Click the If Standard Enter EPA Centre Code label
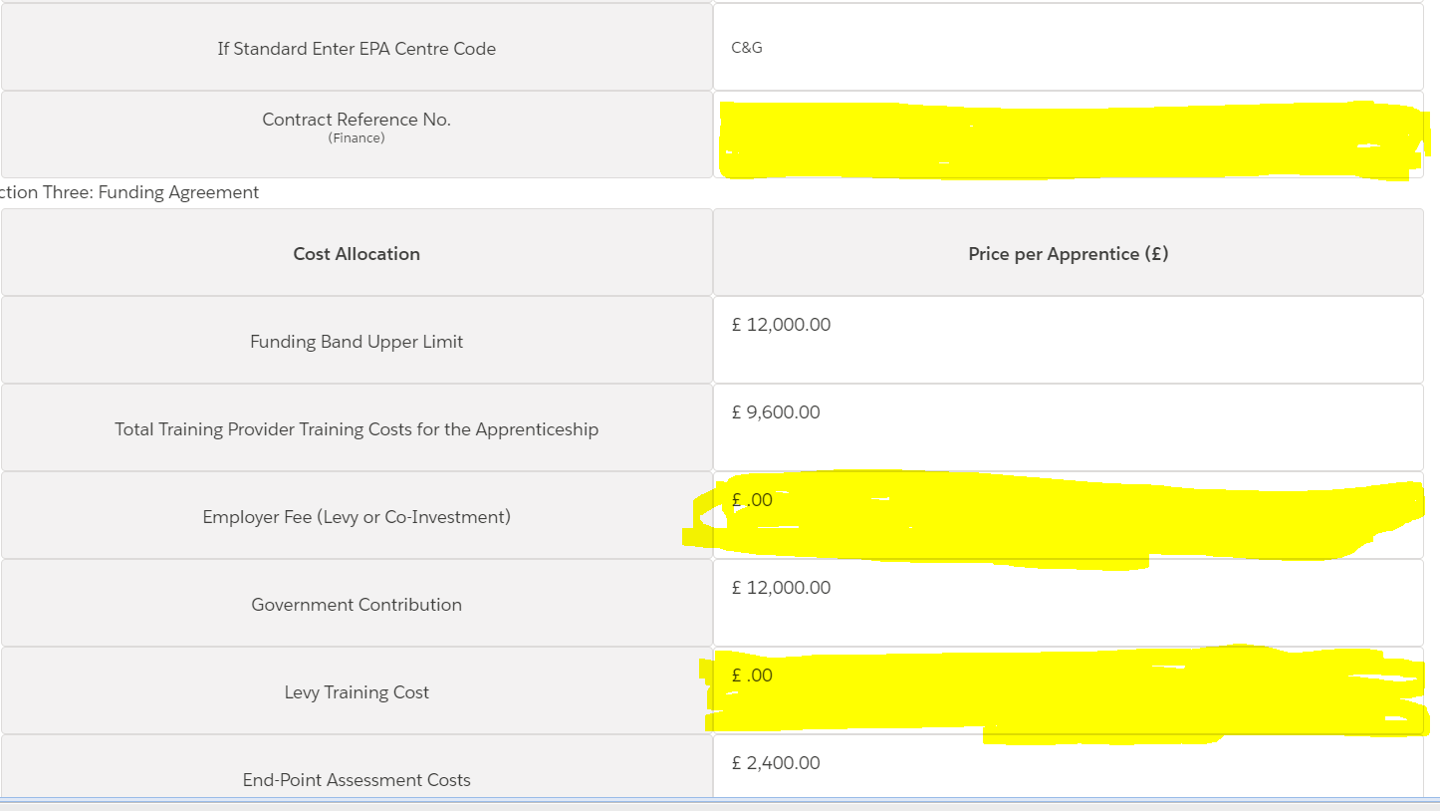Viewport: 1440px width, 811px height. (357, 48)
